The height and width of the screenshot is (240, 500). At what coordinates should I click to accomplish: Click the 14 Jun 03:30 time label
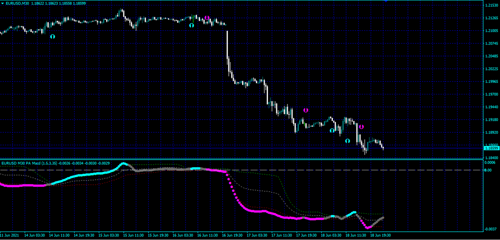pyautogui.click(x=34, y=235)
